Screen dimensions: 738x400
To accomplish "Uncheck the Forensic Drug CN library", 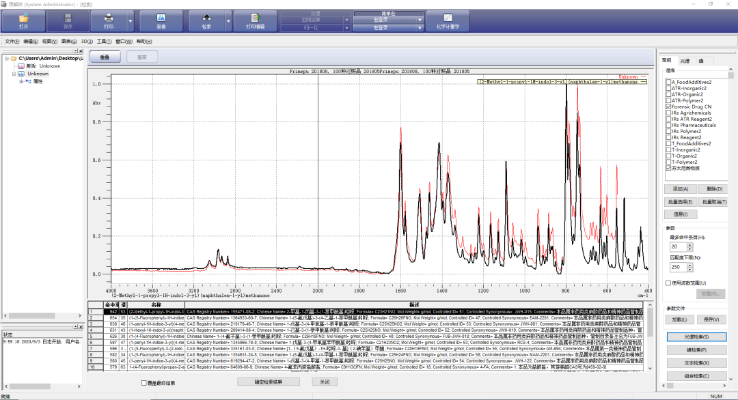I will click(x=668, y=107).
